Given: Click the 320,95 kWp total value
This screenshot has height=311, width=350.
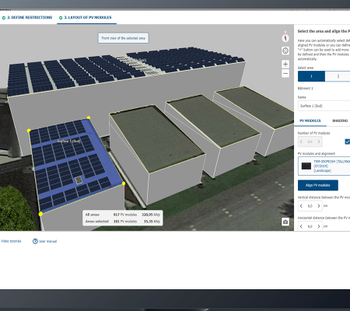Looking at the screenshot, I should (151, 215).
